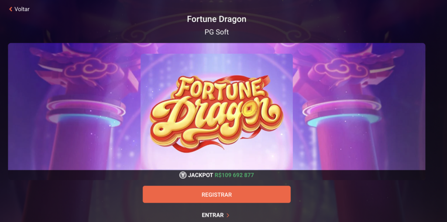Select the ENTRAR login link

point(213,215)
